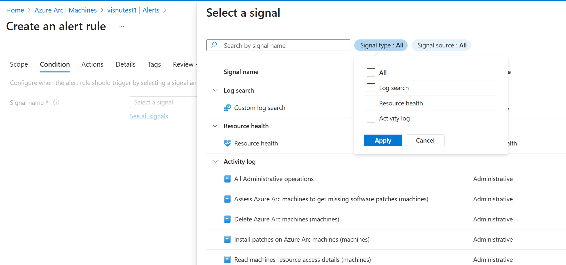Select Resource health signal row
The height and width of the screenshot is (265, 566).
point(256,143)
